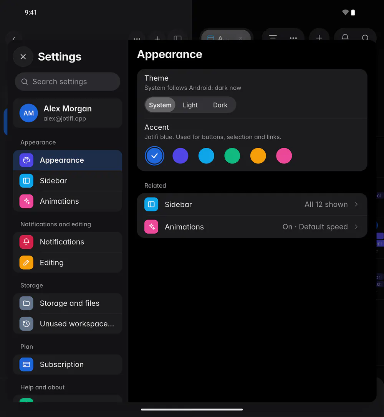Select the green accent color

click(x=232, y=156)
